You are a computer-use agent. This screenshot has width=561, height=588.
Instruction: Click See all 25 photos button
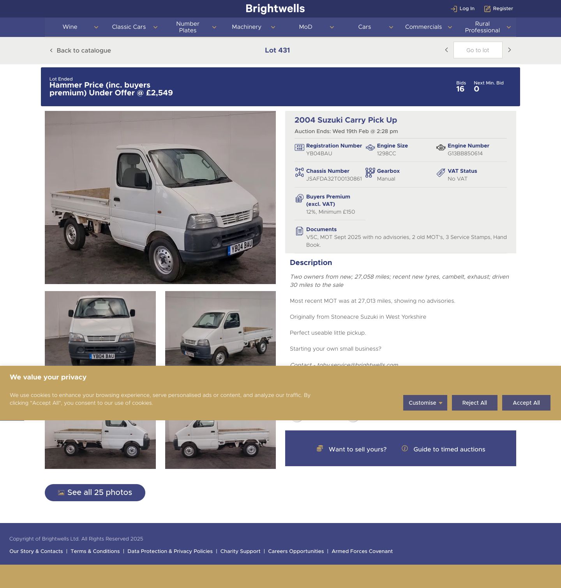click(95, 493)
